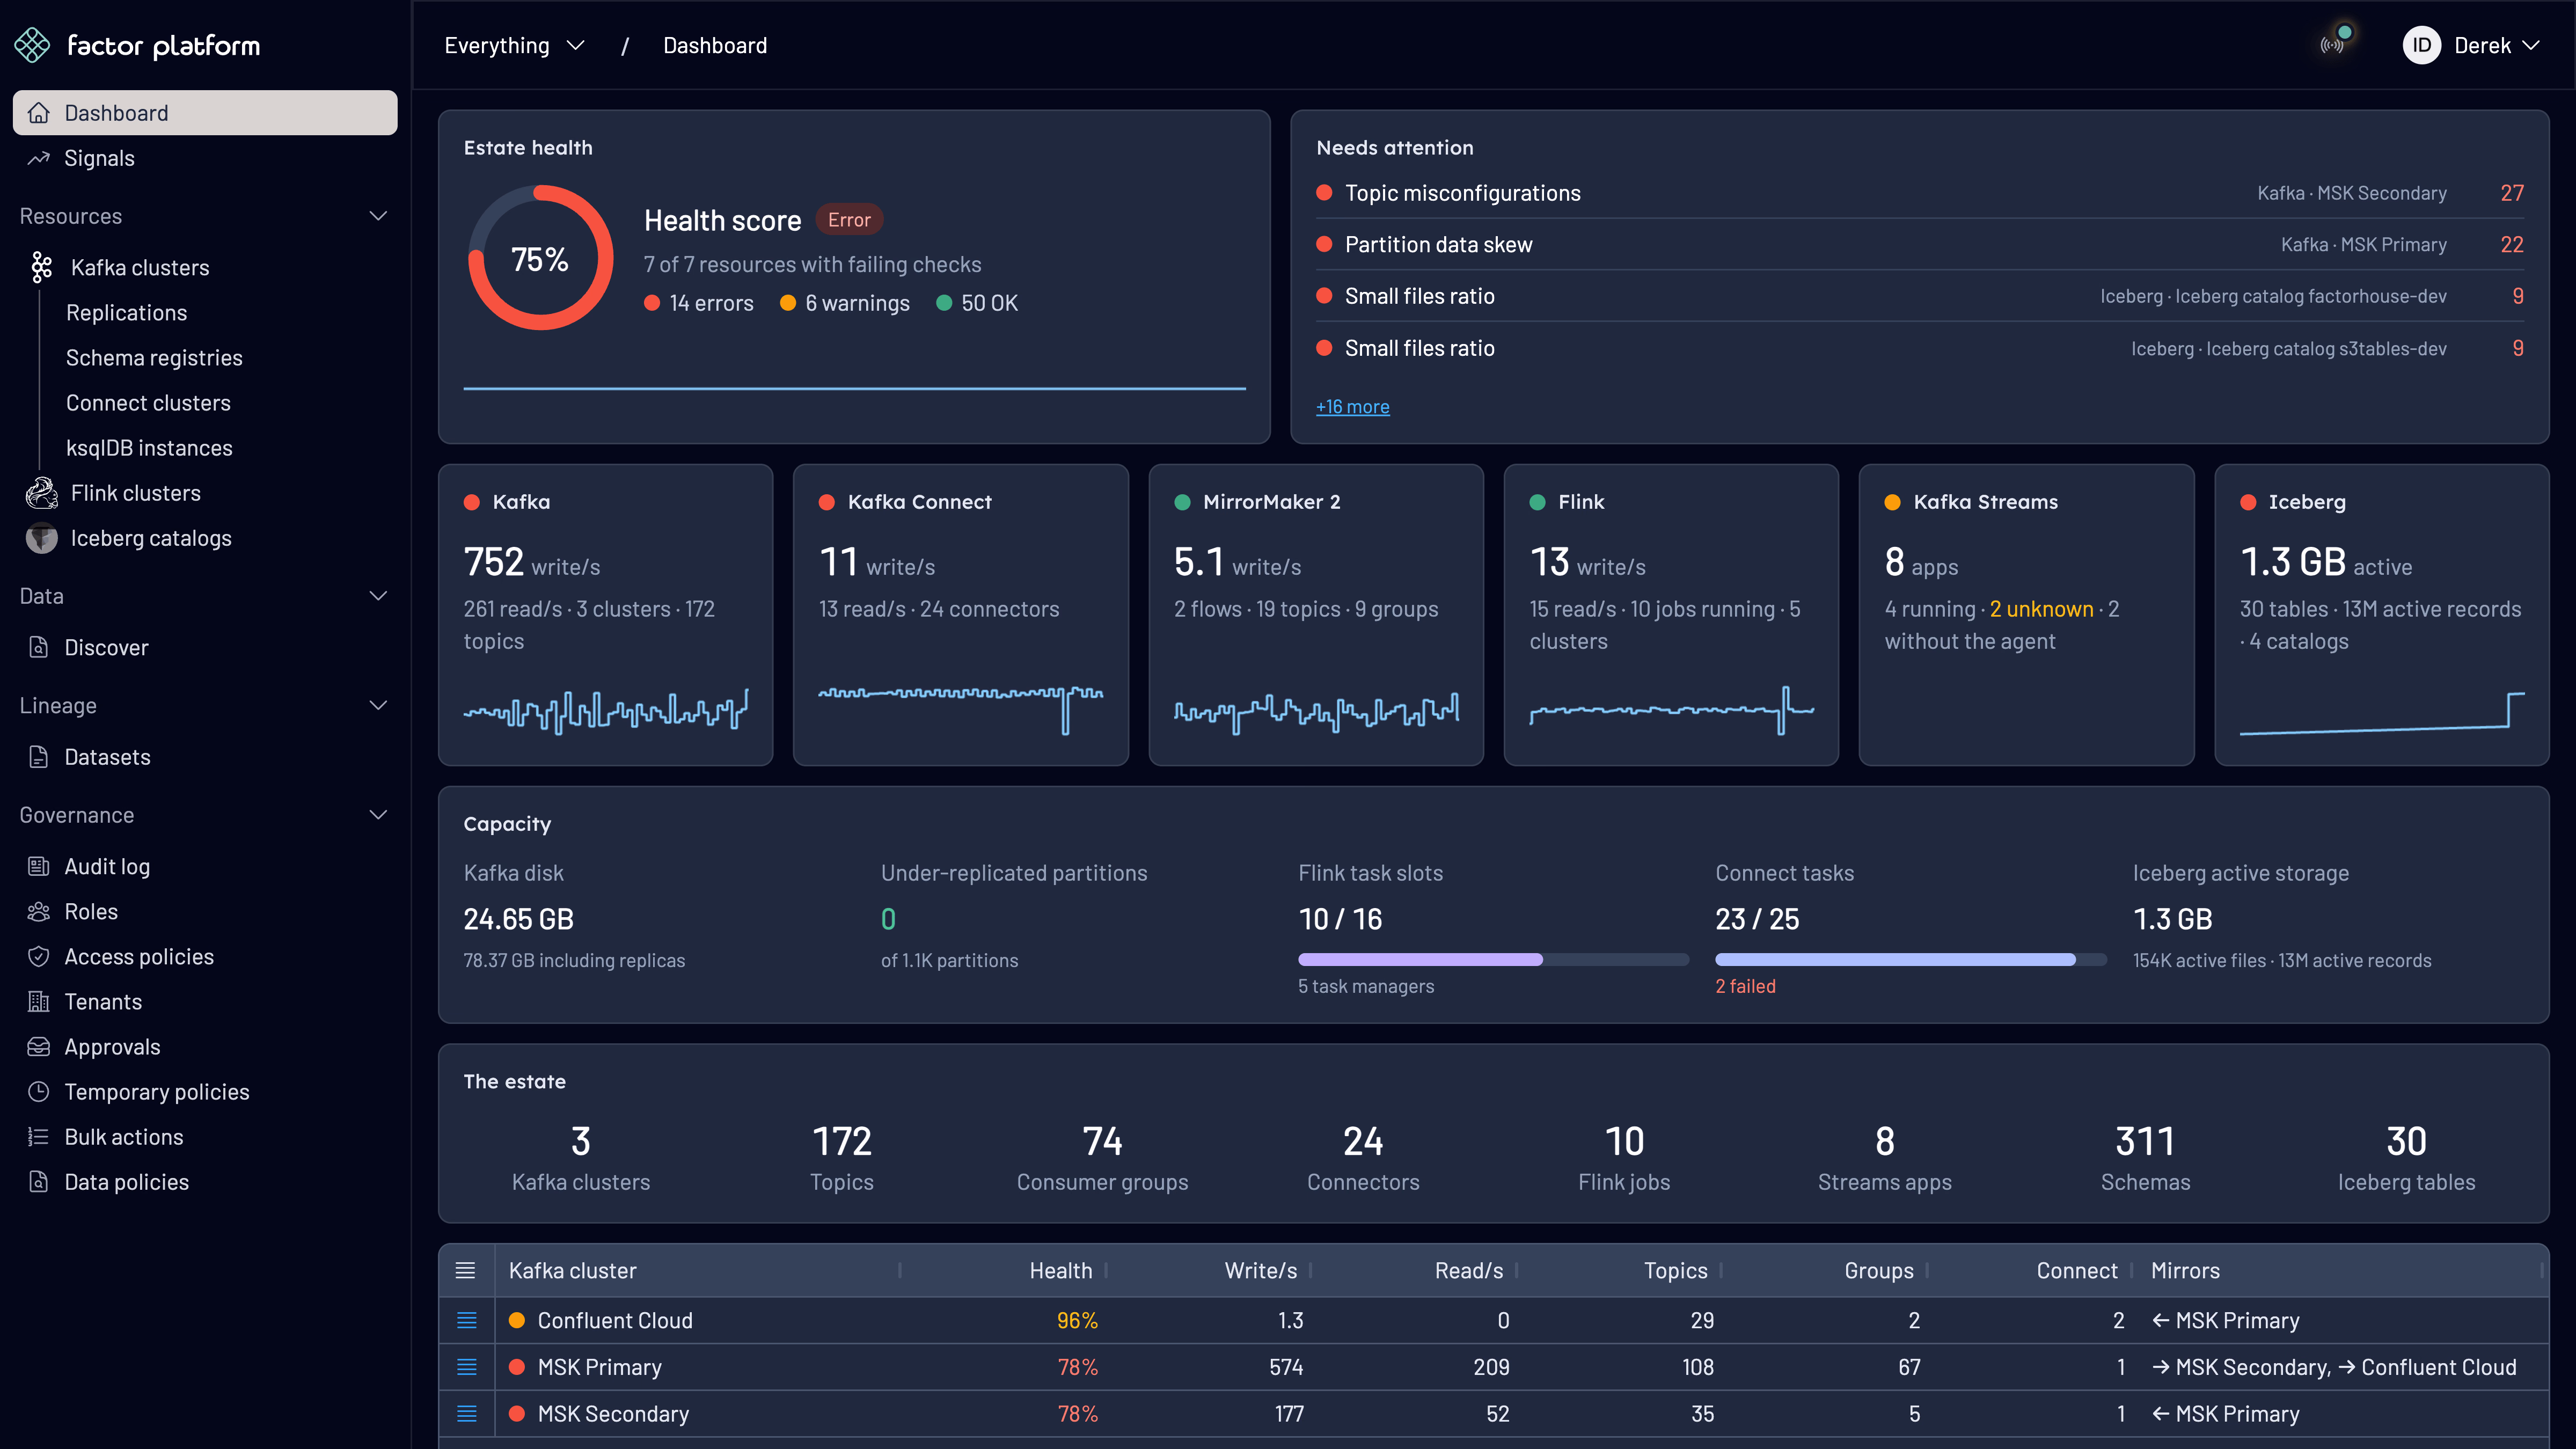Open Partition data skew attention item

[1919, 244]
